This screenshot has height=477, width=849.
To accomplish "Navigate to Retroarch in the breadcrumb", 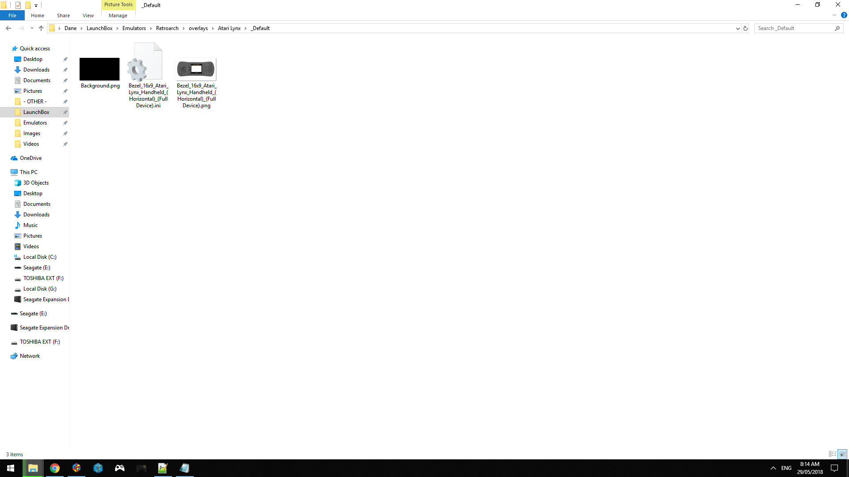I will (x=167, y=28).
